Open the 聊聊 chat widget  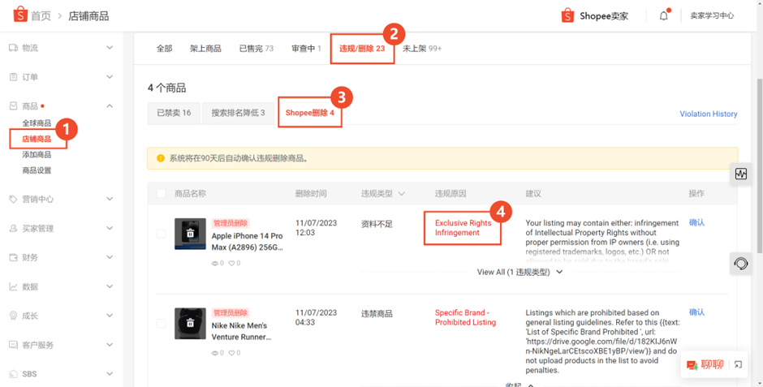coord(705,364)
